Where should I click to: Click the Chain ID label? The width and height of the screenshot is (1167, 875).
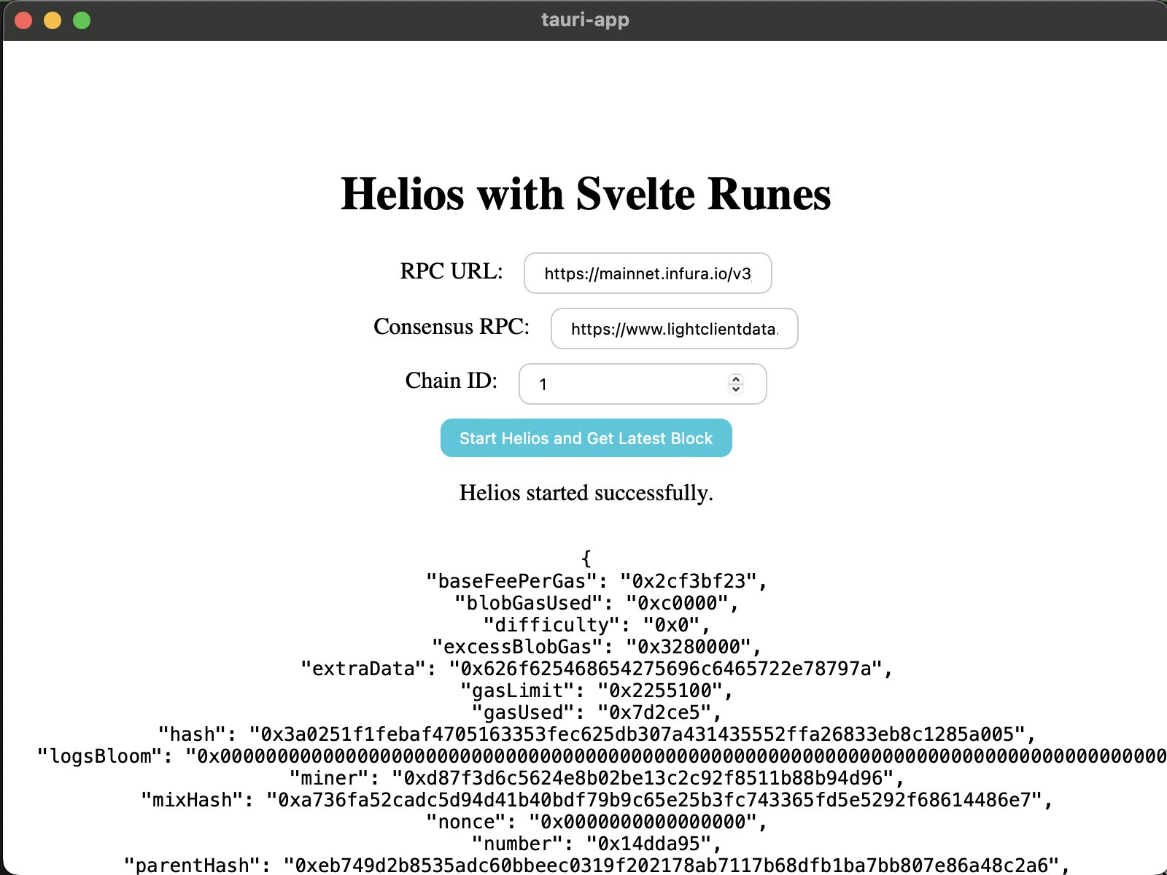451,381
